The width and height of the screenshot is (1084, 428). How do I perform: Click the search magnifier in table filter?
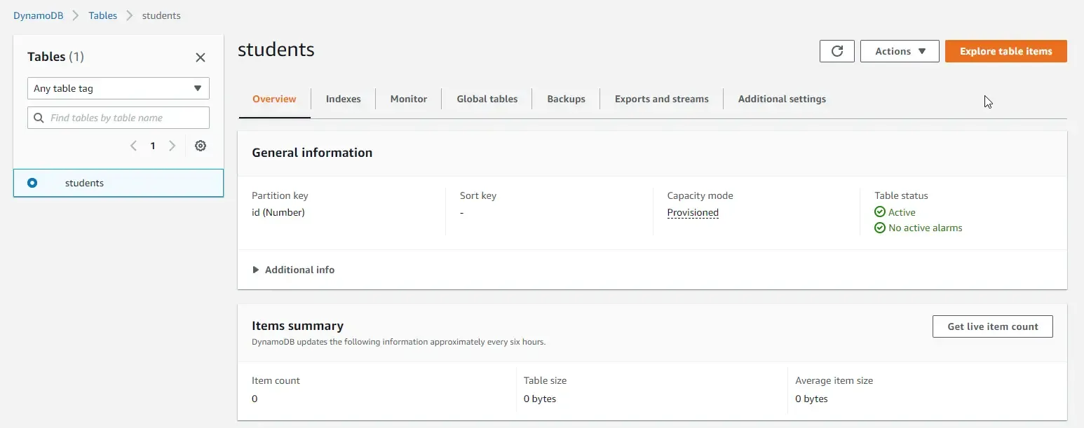tap(39, 117)
